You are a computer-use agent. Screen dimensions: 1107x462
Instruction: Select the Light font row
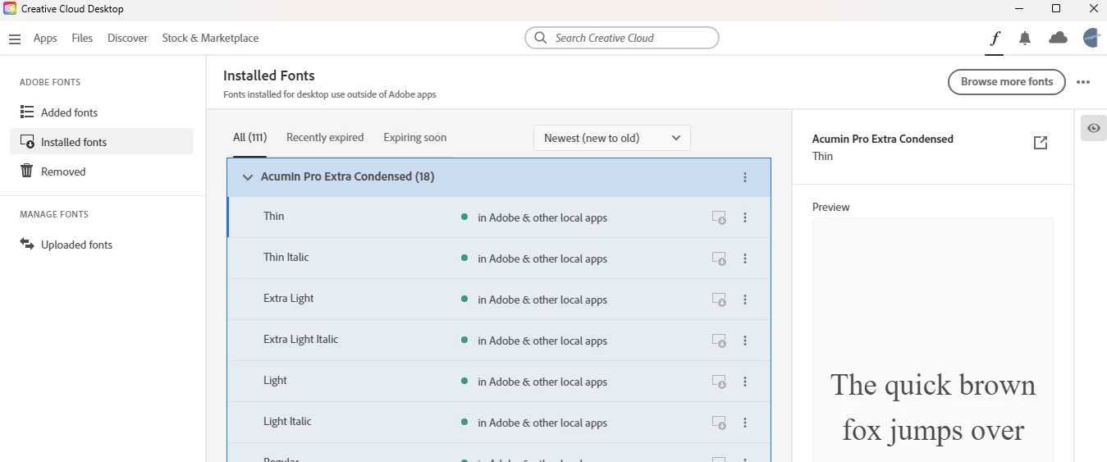click(x=499, y=382)
